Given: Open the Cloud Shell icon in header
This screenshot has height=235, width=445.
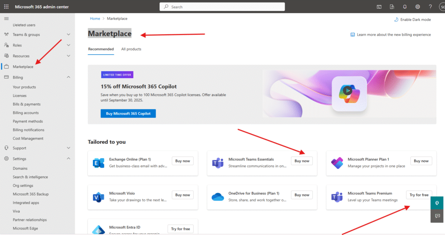Looking at the screenshot, I should pyautogui.click(x=379, y=7).
